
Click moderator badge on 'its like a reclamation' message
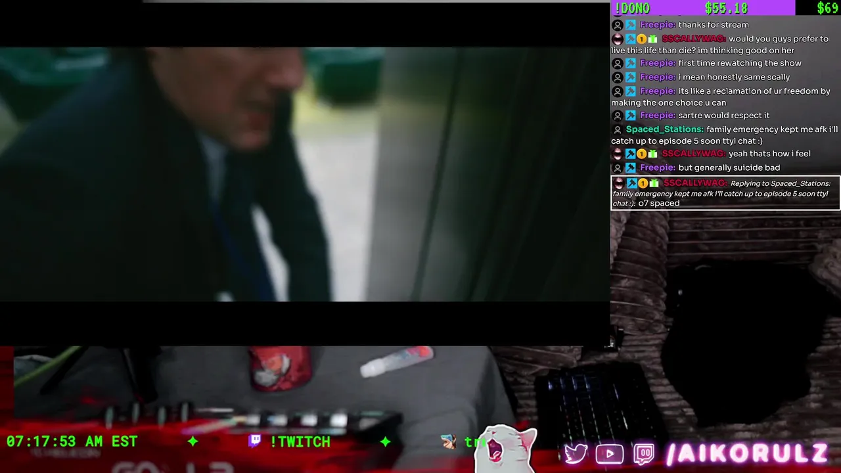[x=630, y=91]
